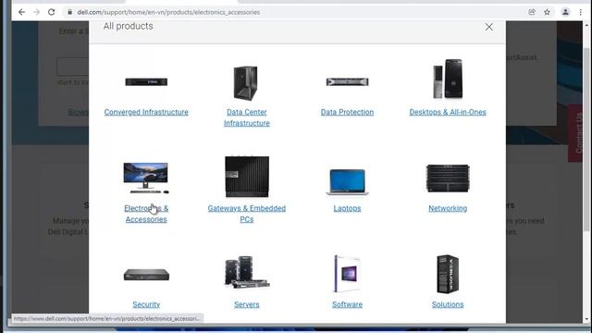
Task: Click the Desktops & All-in-Ones tower image
Action: pyautogui.click(x=448, y=79)
